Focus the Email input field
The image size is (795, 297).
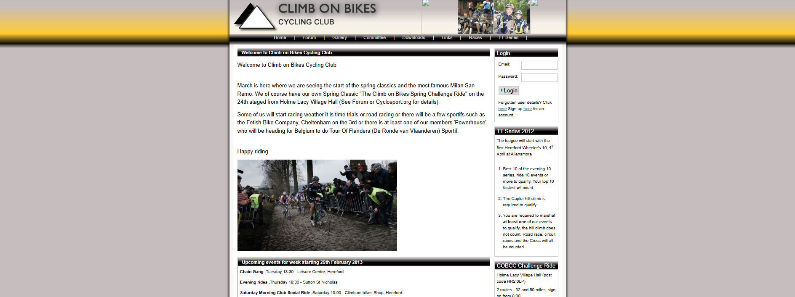[539, 65]
